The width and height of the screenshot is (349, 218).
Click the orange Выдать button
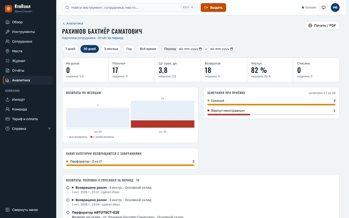(x=213, y=8)
